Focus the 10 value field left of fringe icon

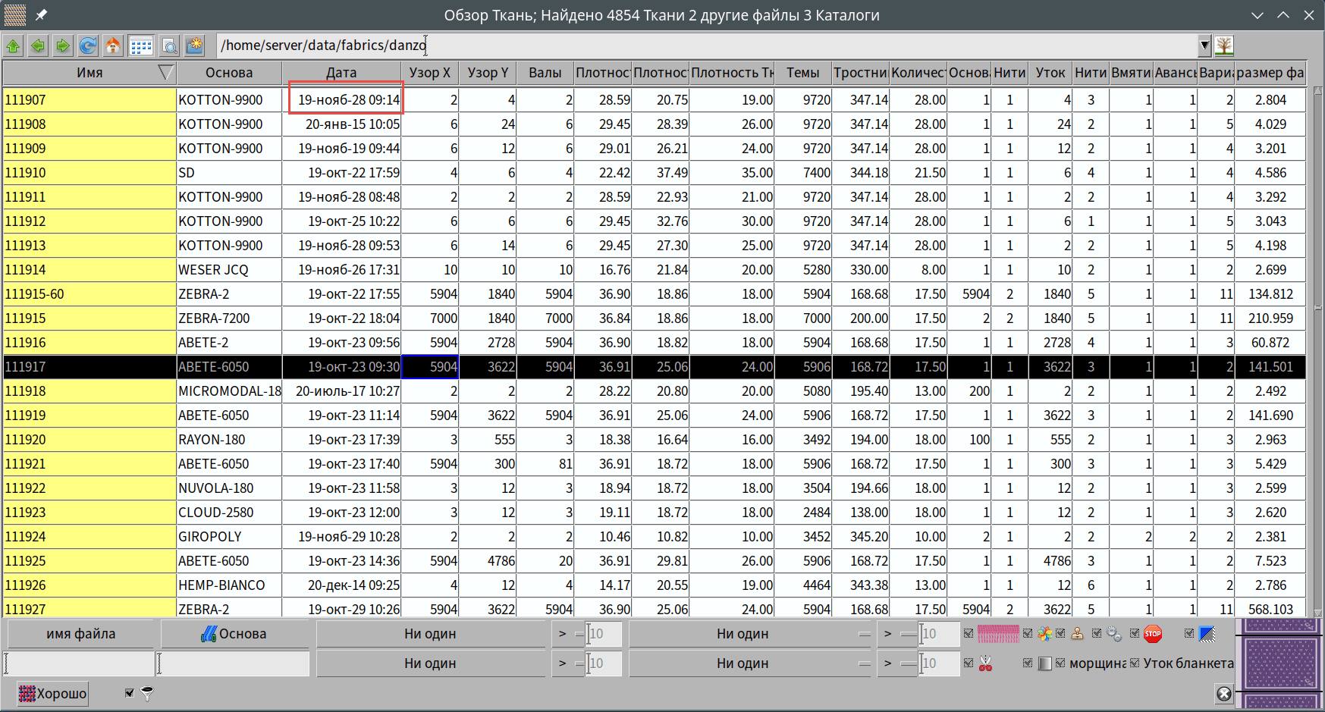(x=939, y=634)
